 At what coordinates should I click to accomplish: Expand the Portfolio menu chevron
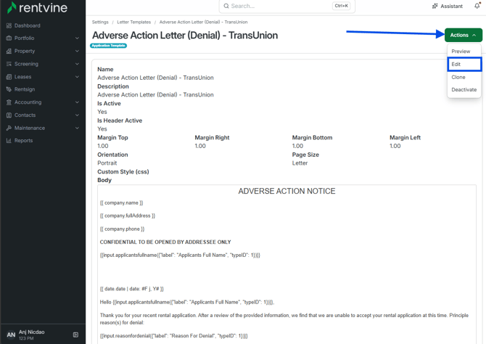pos(77,38)
